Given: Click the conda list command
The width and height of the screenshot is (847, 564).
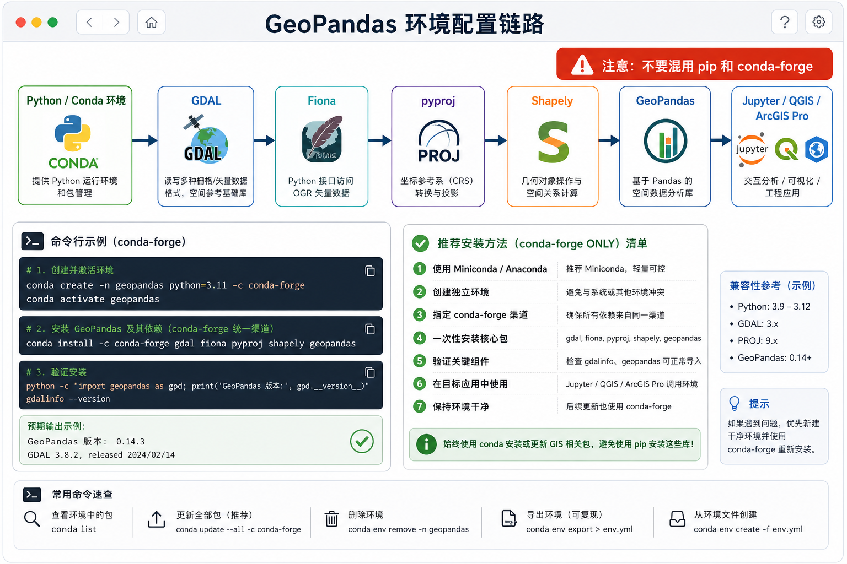Looking at the screenshot, I should point(74,529).
